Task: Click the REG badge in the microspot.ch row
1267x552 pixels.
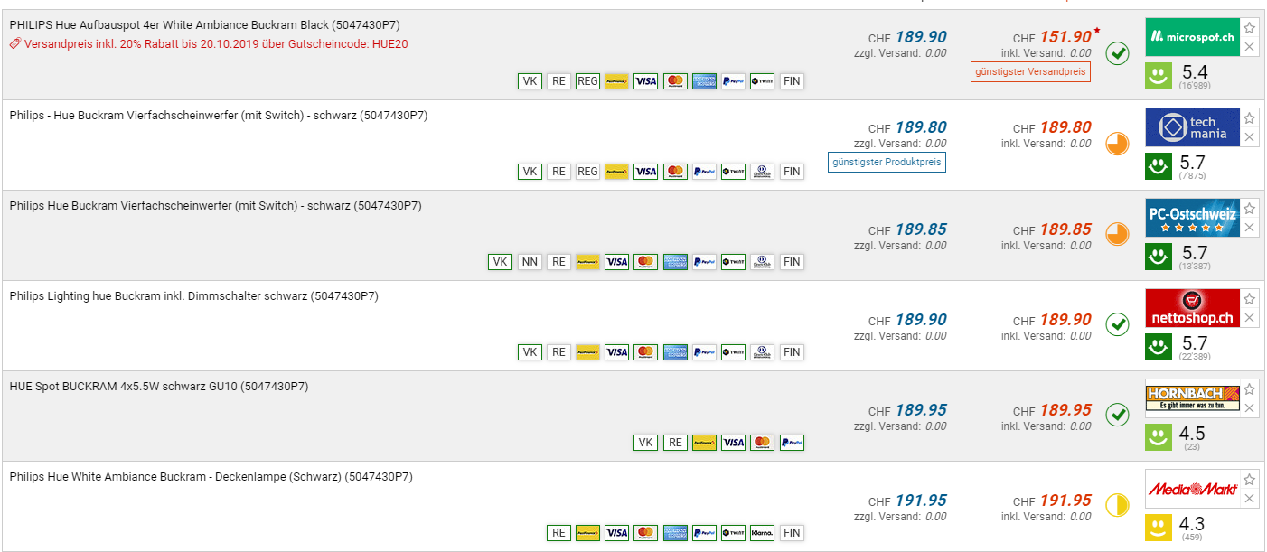Action: 587,81
